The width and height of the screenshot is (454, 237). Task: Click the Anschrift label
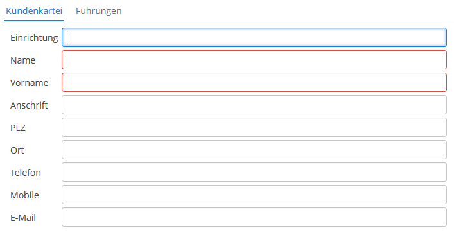29,105
